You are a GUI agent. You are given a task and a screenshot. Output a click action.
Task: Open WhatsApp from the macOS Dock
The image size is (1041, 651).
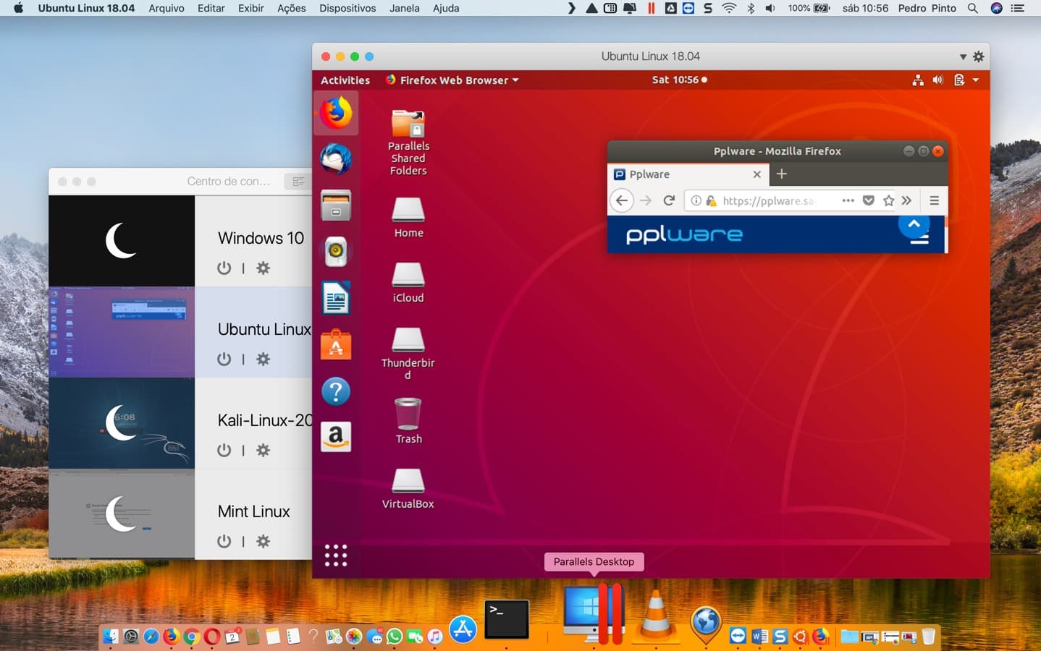(395, 636)
